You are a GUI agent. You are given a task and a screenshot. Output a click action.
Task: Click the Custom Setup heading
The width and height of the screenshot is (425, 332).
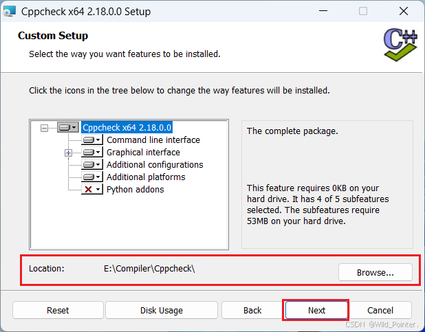[53, 36]
